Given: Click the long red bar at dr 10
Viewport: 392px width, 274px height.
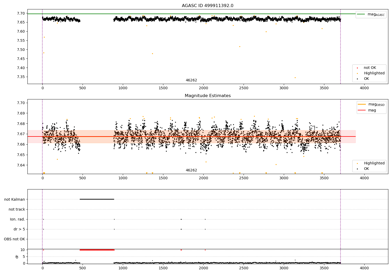Looking at the screenshot, I should (97, 250).
